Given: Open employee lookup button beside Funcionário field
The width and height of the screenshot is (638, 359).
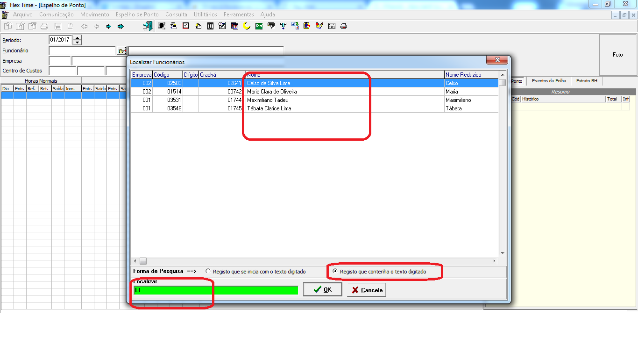Looking at the screenshot, I should point(122,50).
